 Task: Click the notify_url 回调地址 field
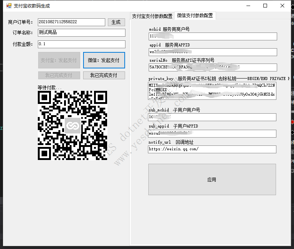(212, 149)
